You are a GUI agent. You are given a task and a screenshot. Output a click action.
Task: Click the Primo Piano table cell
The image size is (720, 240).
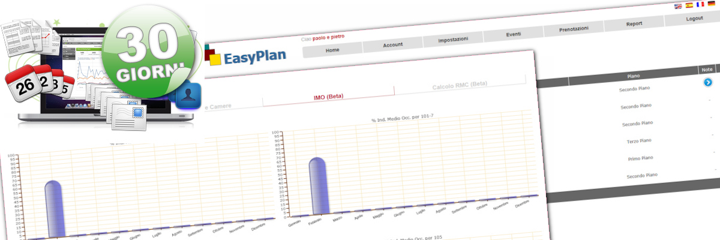click(x=640, y=158)
